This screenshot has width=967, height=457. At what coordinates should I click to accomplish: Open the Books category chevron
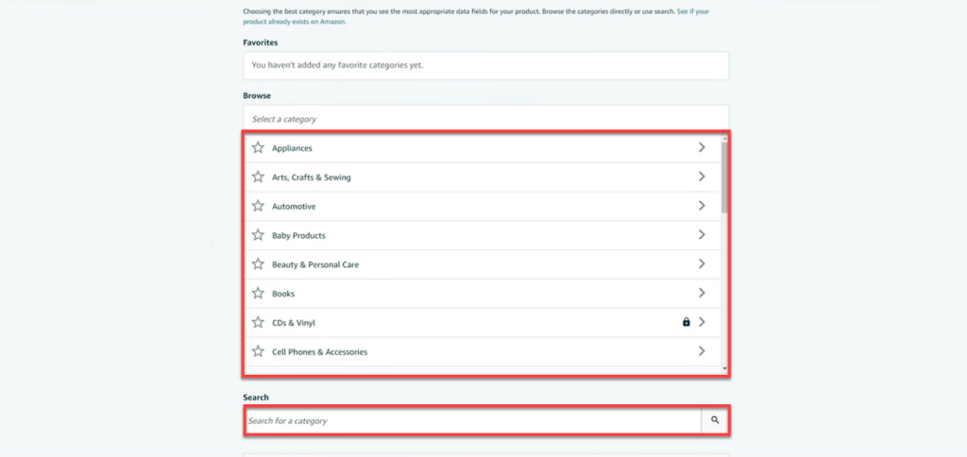coord(702,293)
